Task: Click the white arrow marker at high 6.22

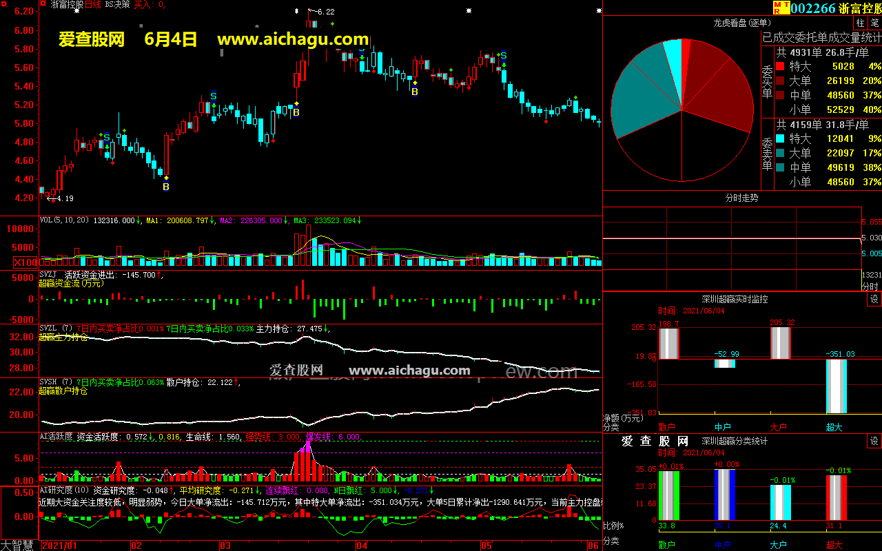Action: [x=311, y=12]
